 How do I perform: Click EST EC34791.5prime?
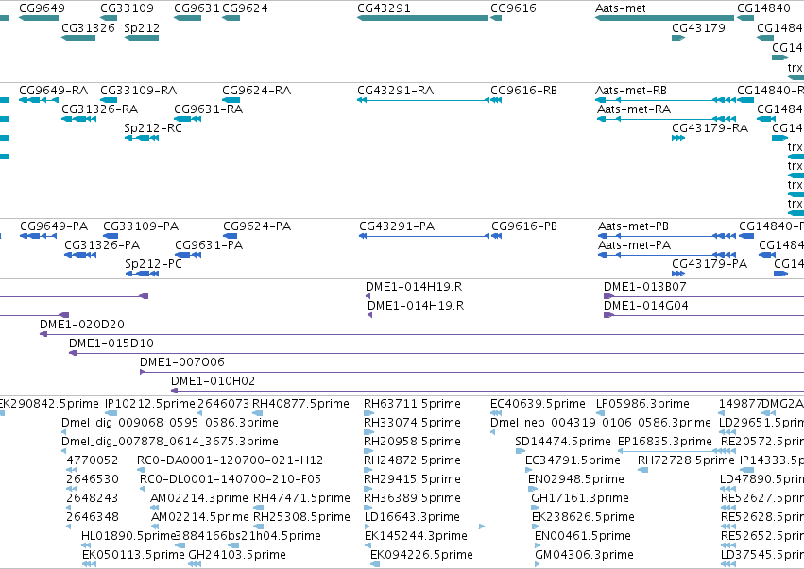tap(573, 460)
